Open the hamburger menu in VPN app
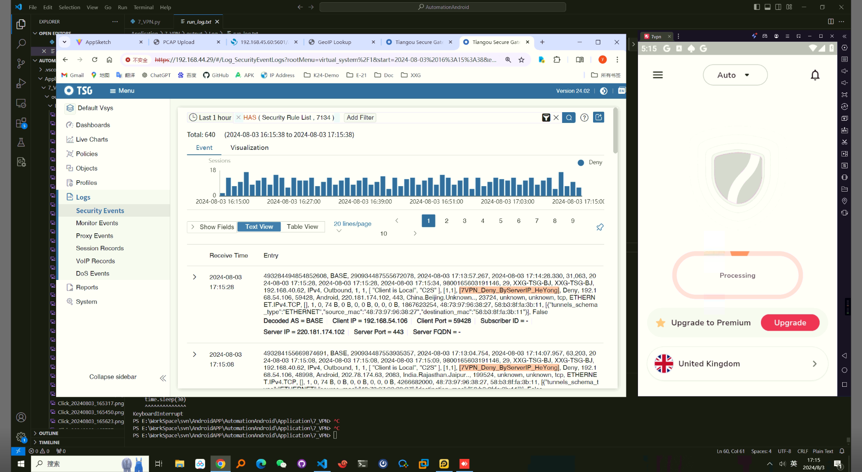Viewport: 862px width, 472px height. [x=658, y=75]
